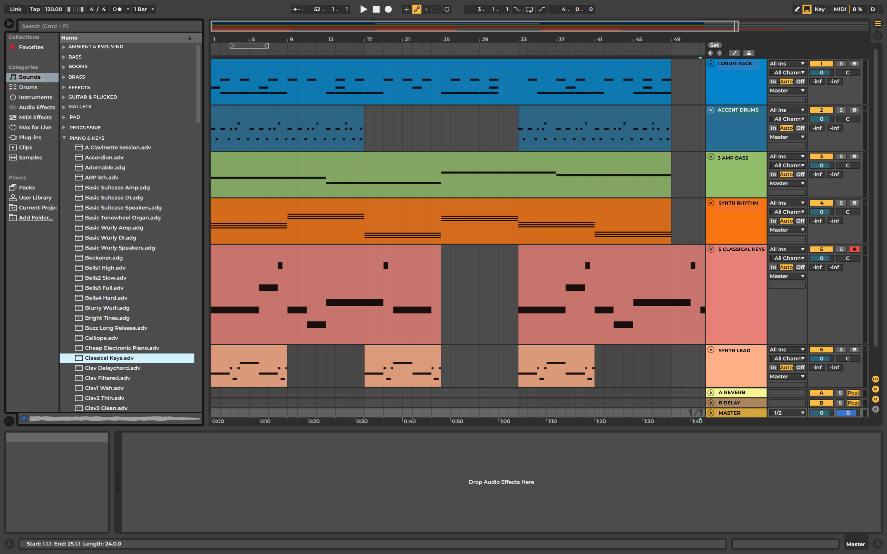Expand the AMBIENT & EVOLVING folder

coord(64,47)
